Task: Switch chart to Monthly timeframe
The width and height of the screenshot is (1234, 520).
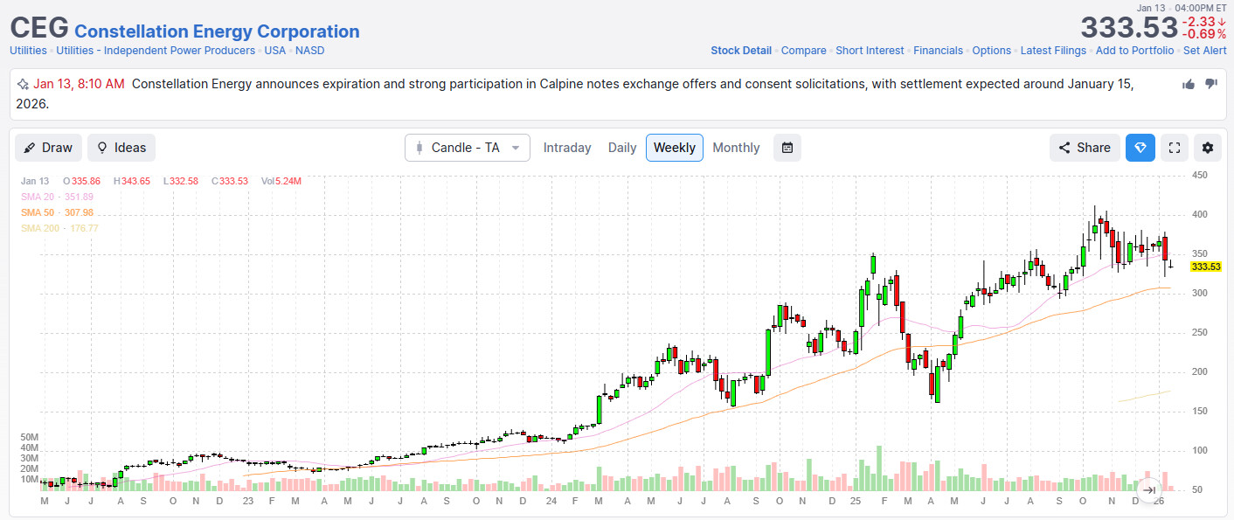Action: click(736, 148)
